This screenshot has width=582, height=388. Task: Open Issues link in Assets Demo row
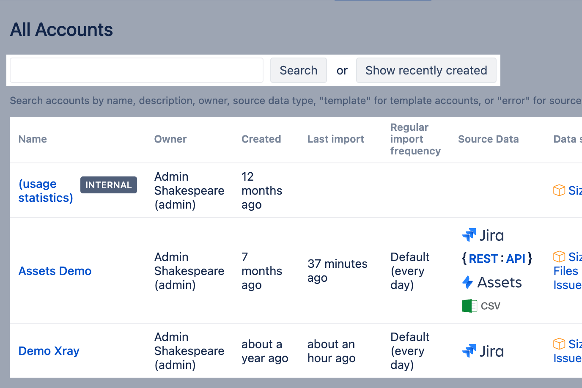(567, 285)
